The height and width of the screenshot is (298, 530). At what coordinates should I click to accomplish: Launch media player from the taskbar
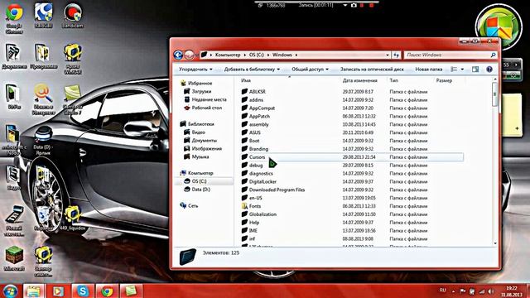click(58, 291)
